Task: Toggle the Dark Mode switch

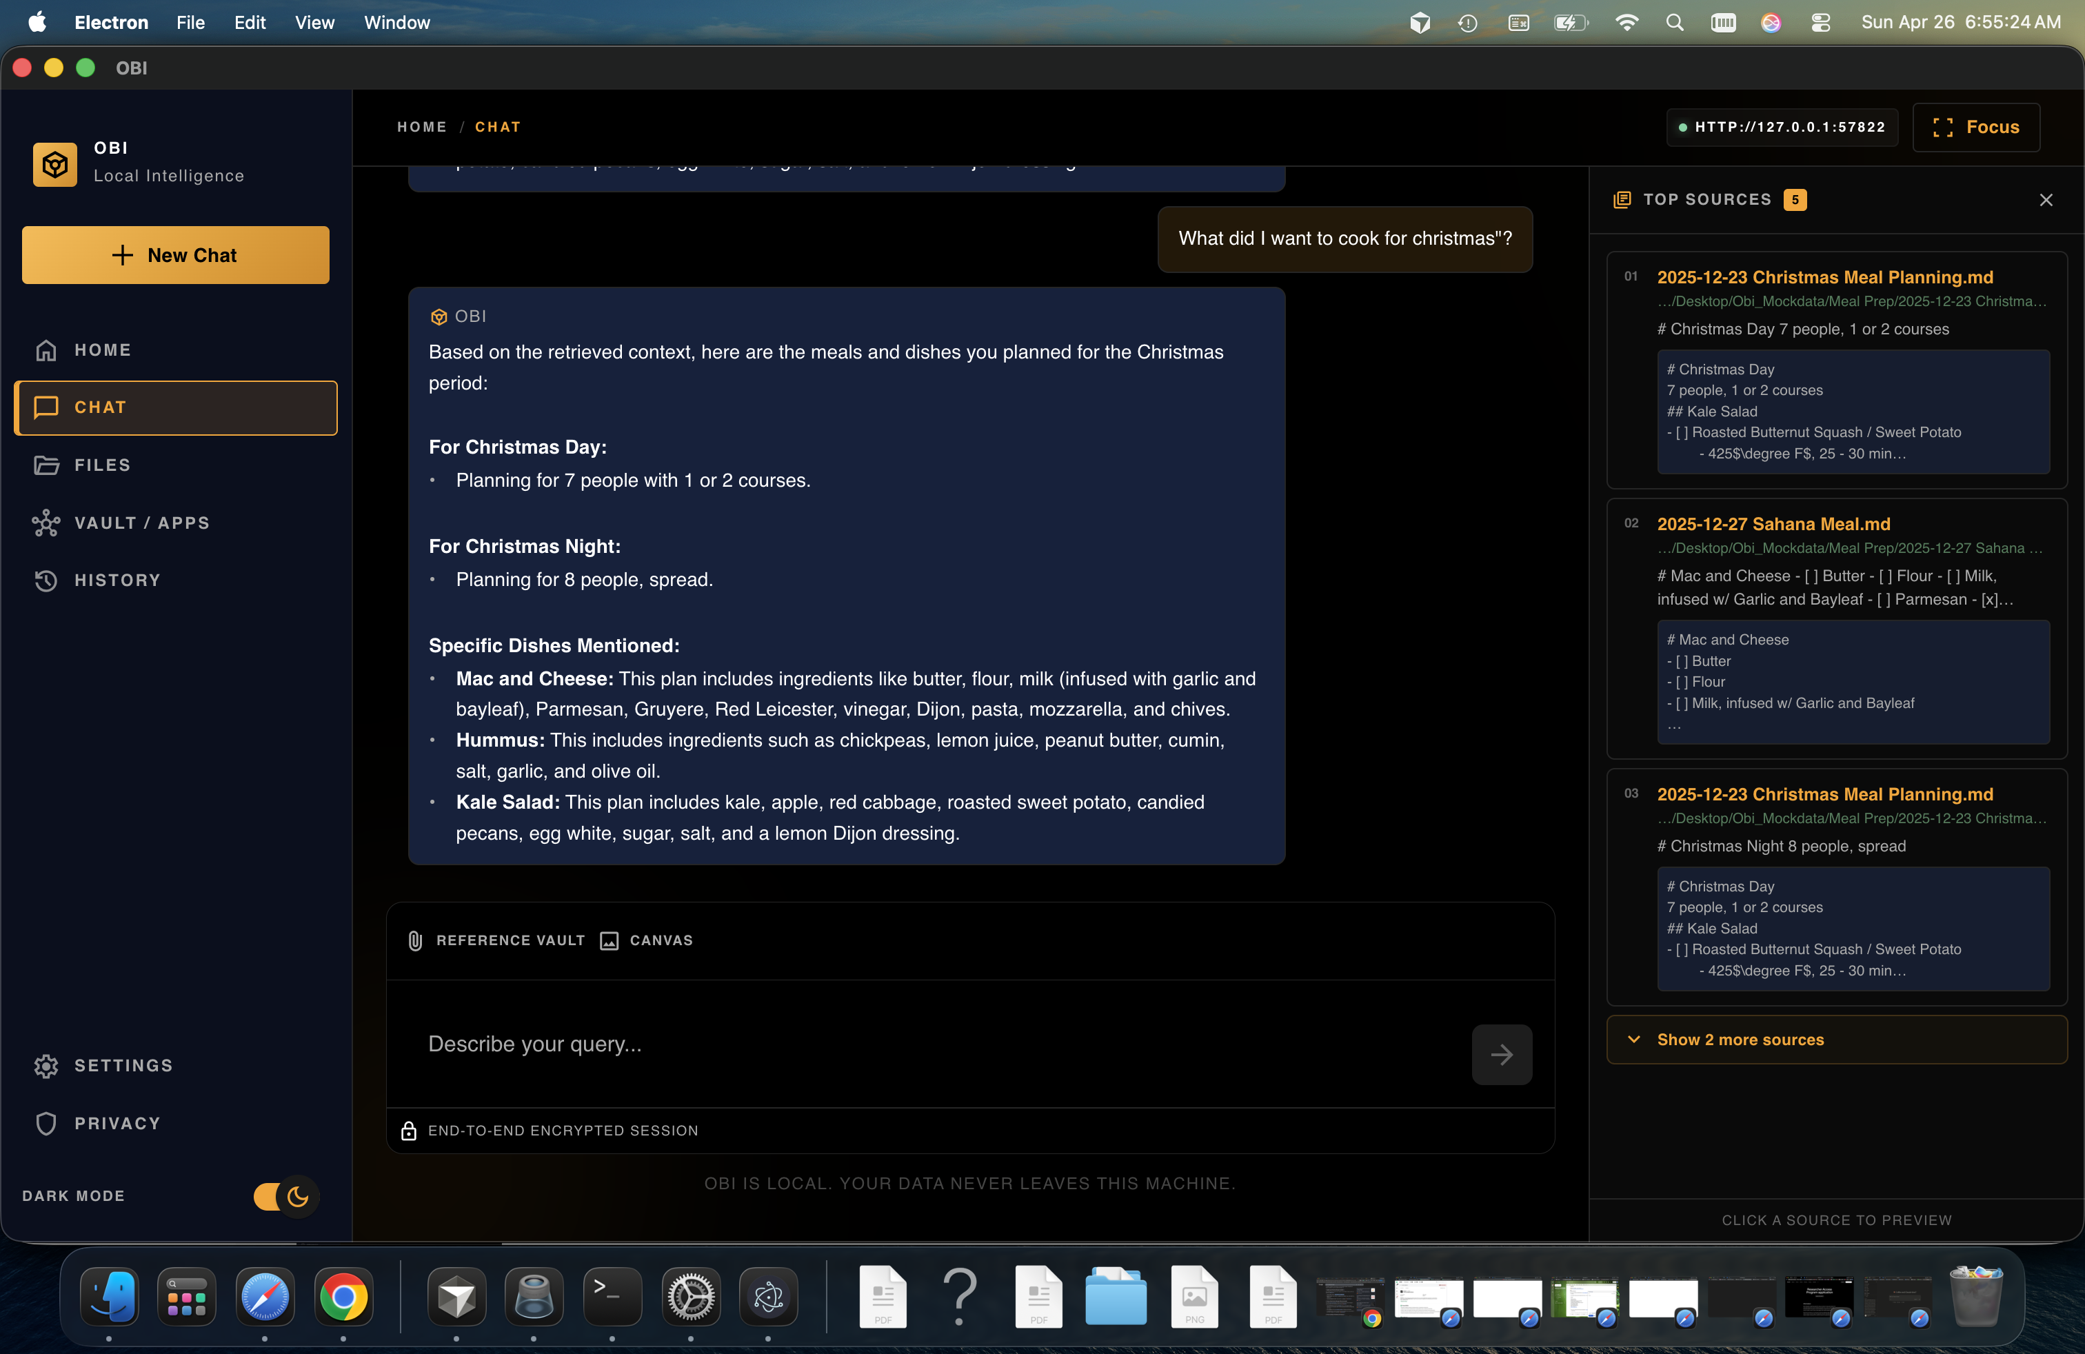Action: (285, 1196)
